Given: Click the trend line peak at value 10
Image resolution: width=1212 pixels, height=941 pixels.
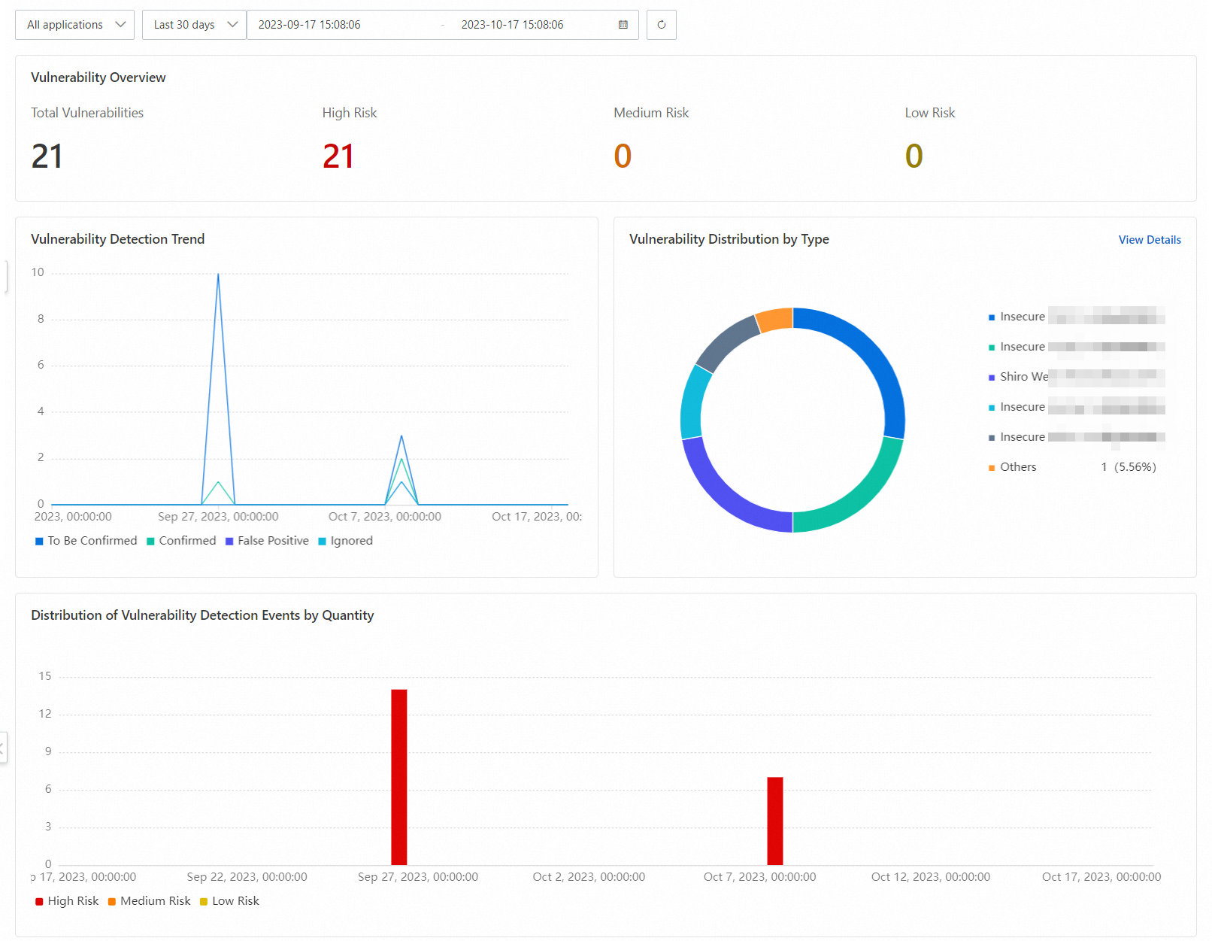Looking at the screenshot, I should pos(218,274).
